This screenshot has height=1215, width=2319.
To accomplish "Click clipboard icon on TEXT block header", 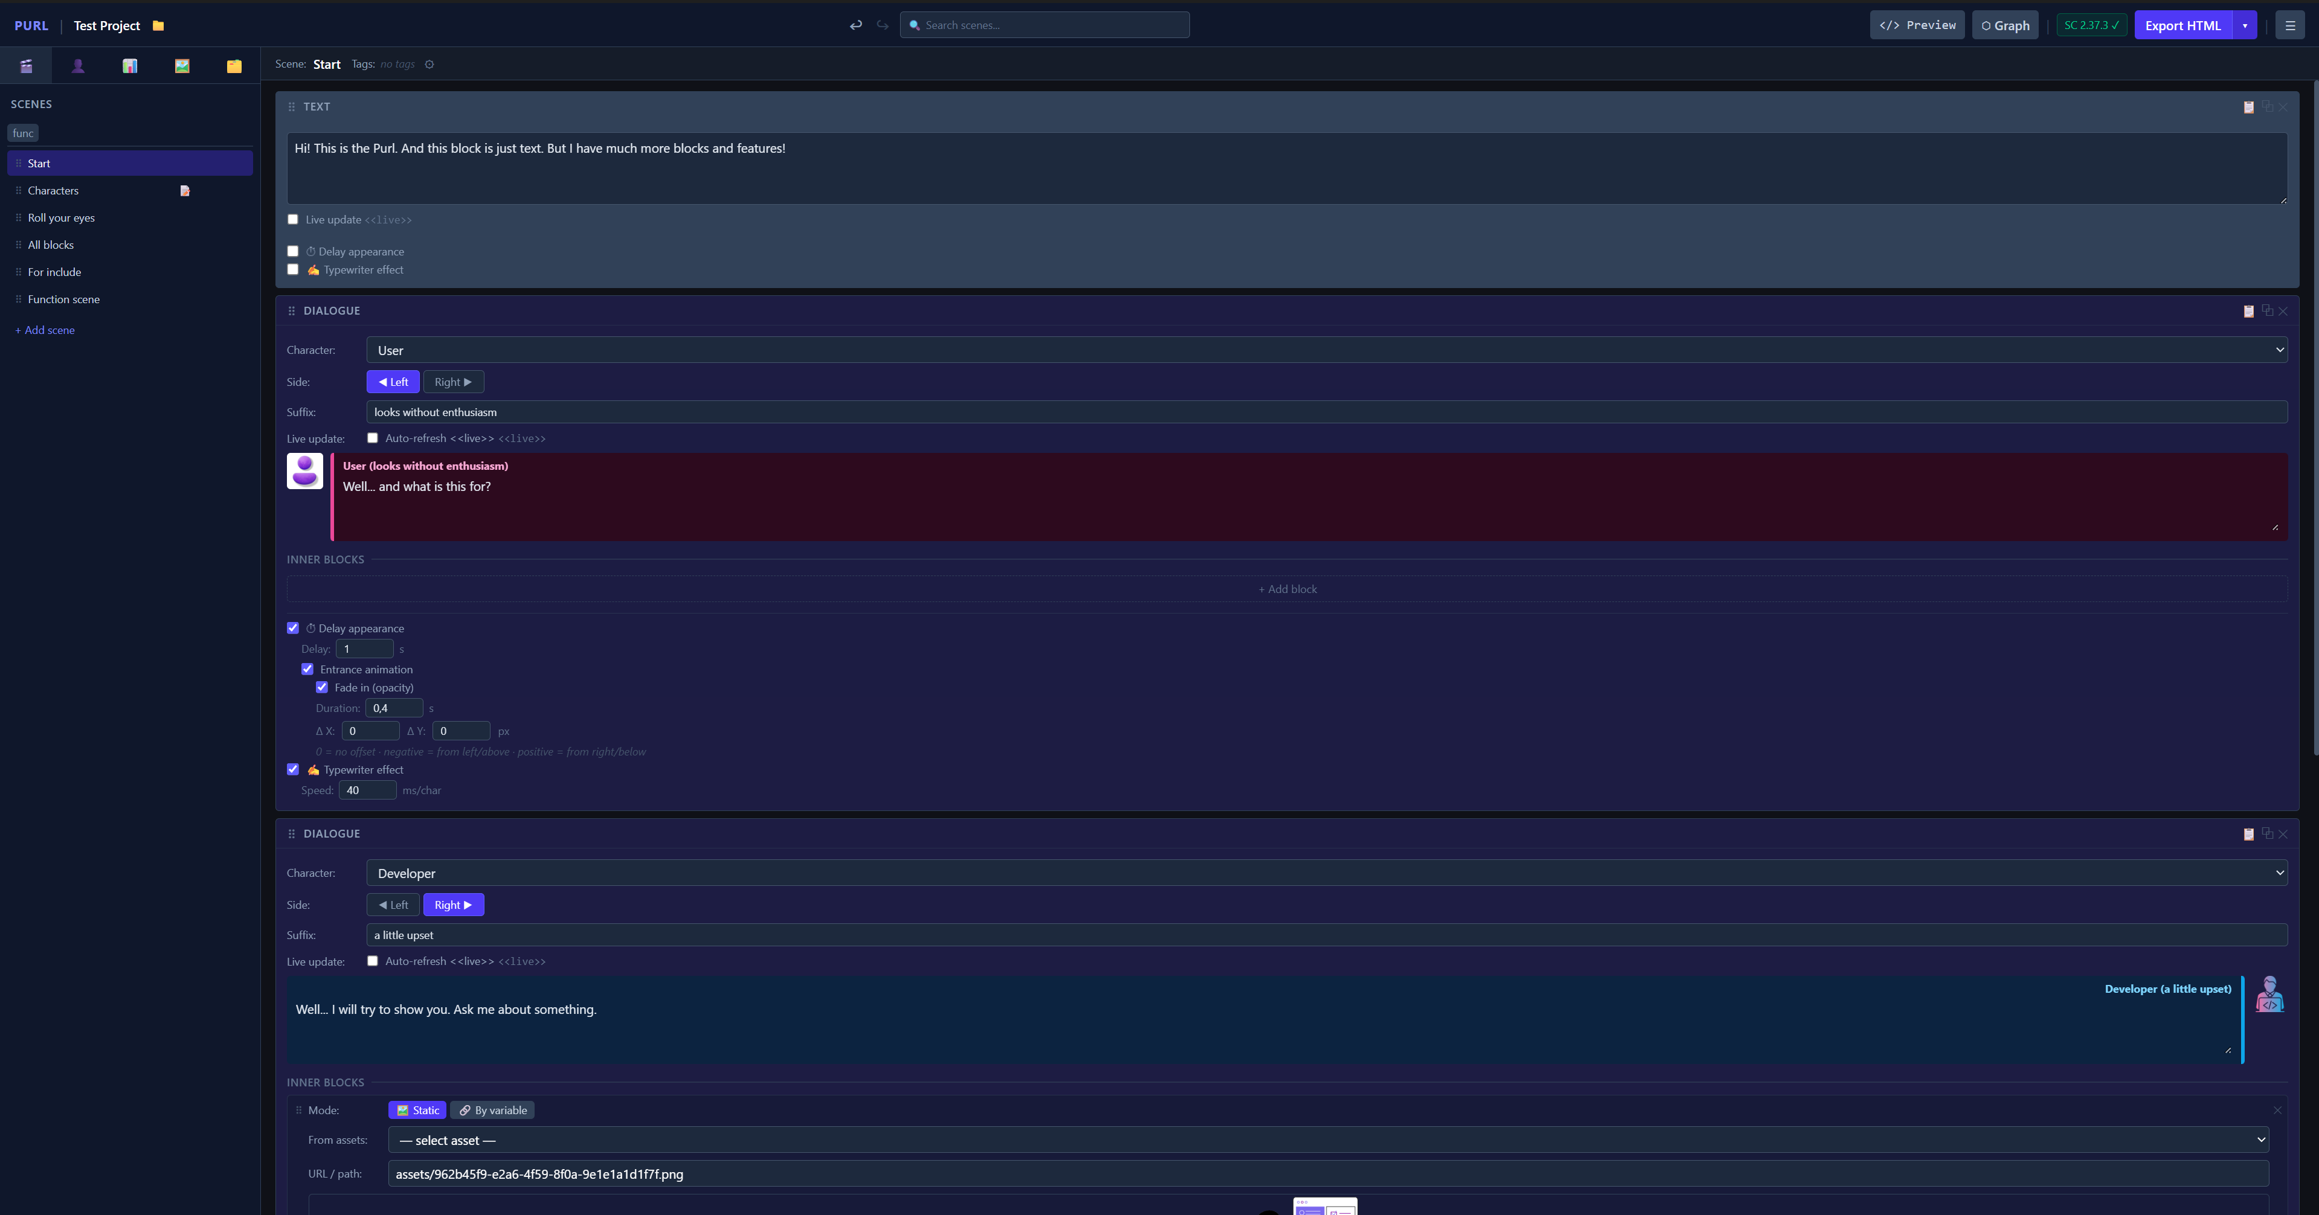I will coord(2248,107).
